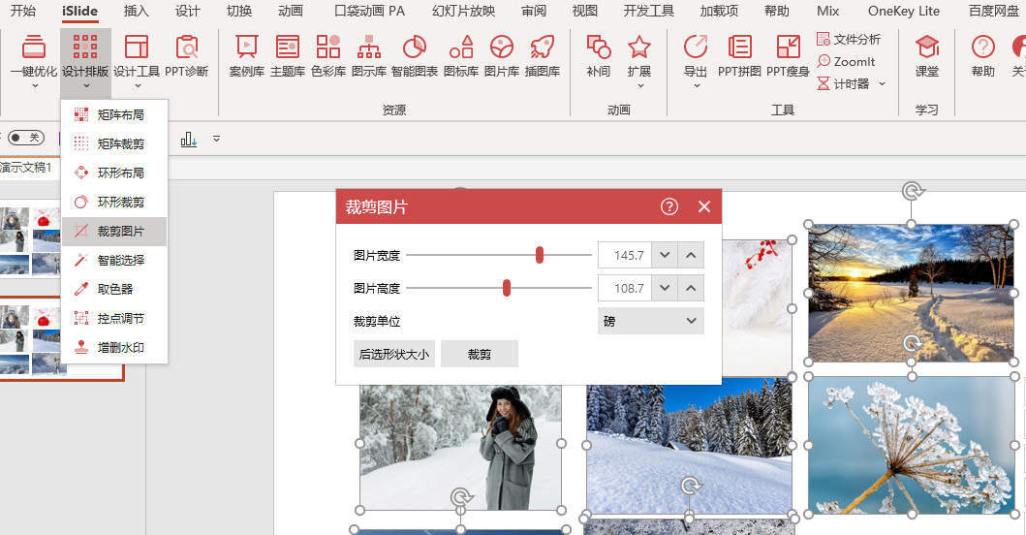Viewport: 1026px width, 535px height.
Task: Click the 图片宽度 value field 145.7
Action: click(625, 256)
